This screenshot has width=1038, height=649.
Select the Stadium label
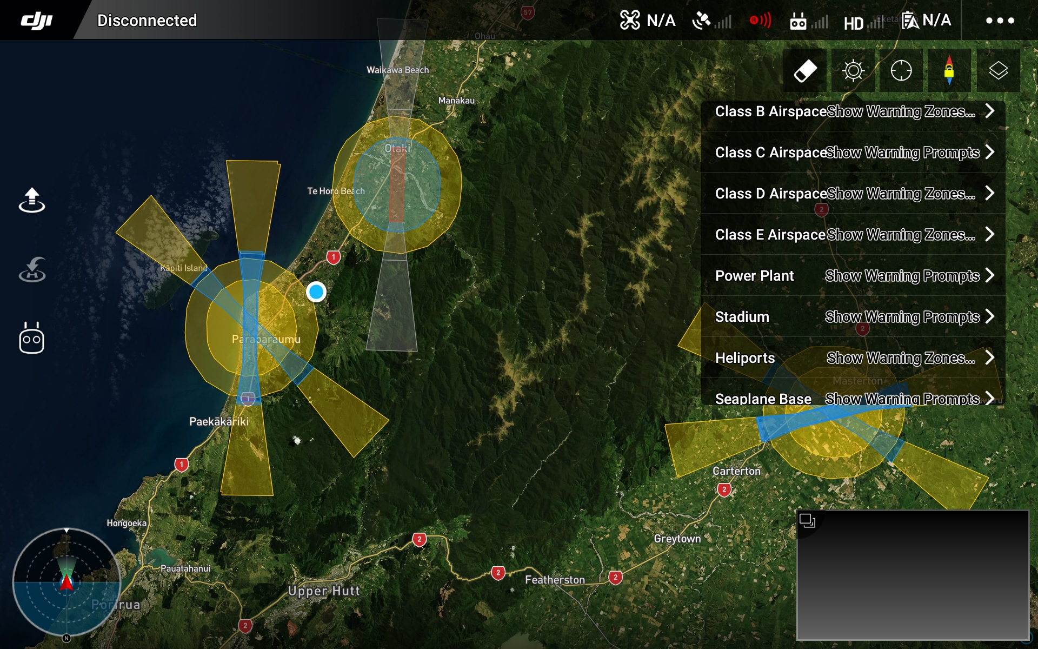pyautogui.click(x=742, y=317)
